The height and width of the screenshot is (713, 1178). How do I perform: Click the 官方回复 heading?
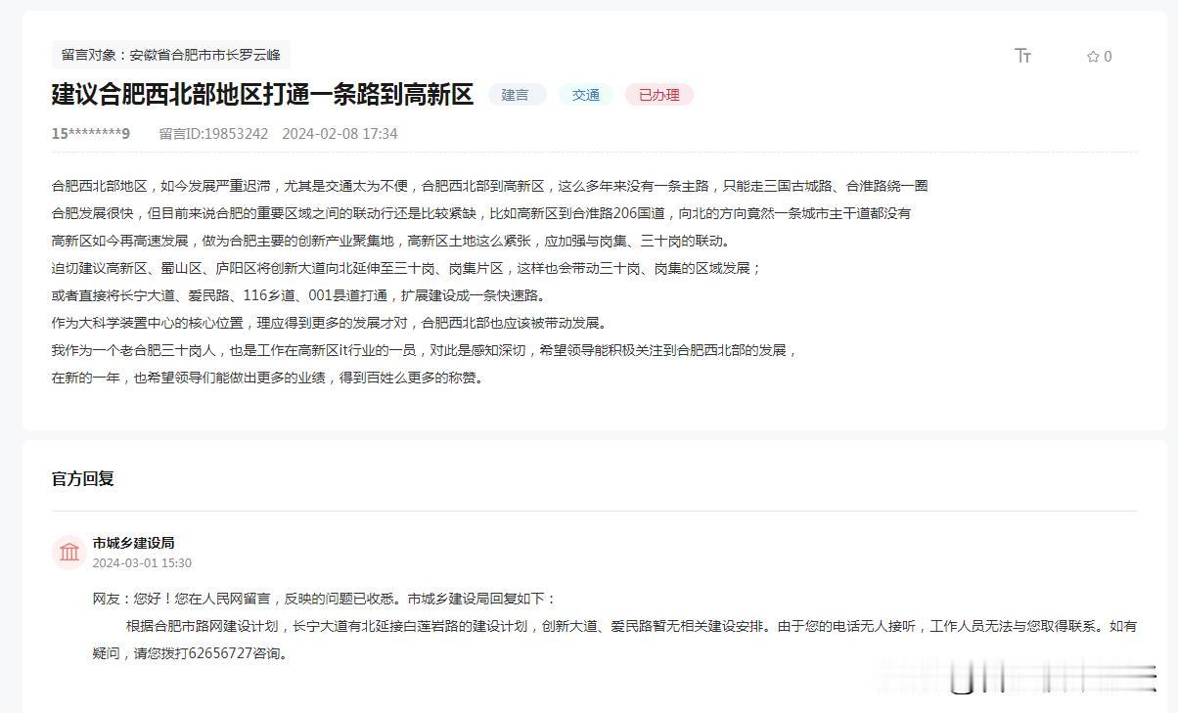(83, 478)
